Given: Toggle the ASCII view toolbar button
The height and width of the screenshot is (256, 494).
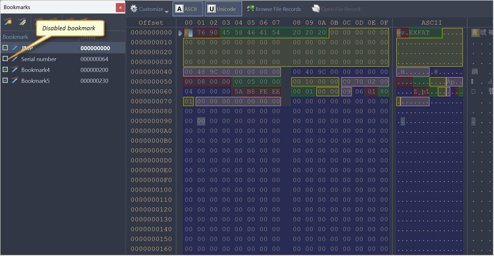Looking at the screenshot, I should point(188,9).
